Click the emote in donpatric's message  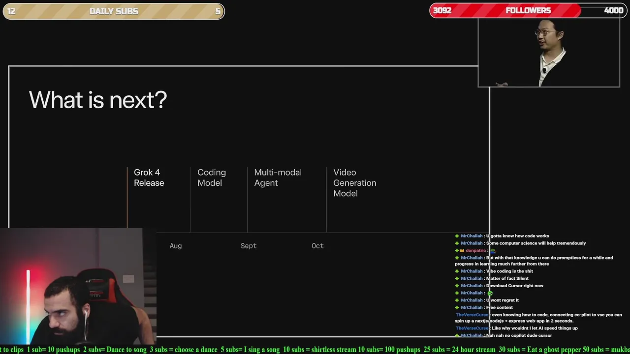coord(493,251)
